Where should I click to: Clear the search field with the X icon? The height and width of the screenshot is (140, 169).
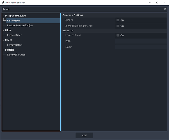(165, 9)
